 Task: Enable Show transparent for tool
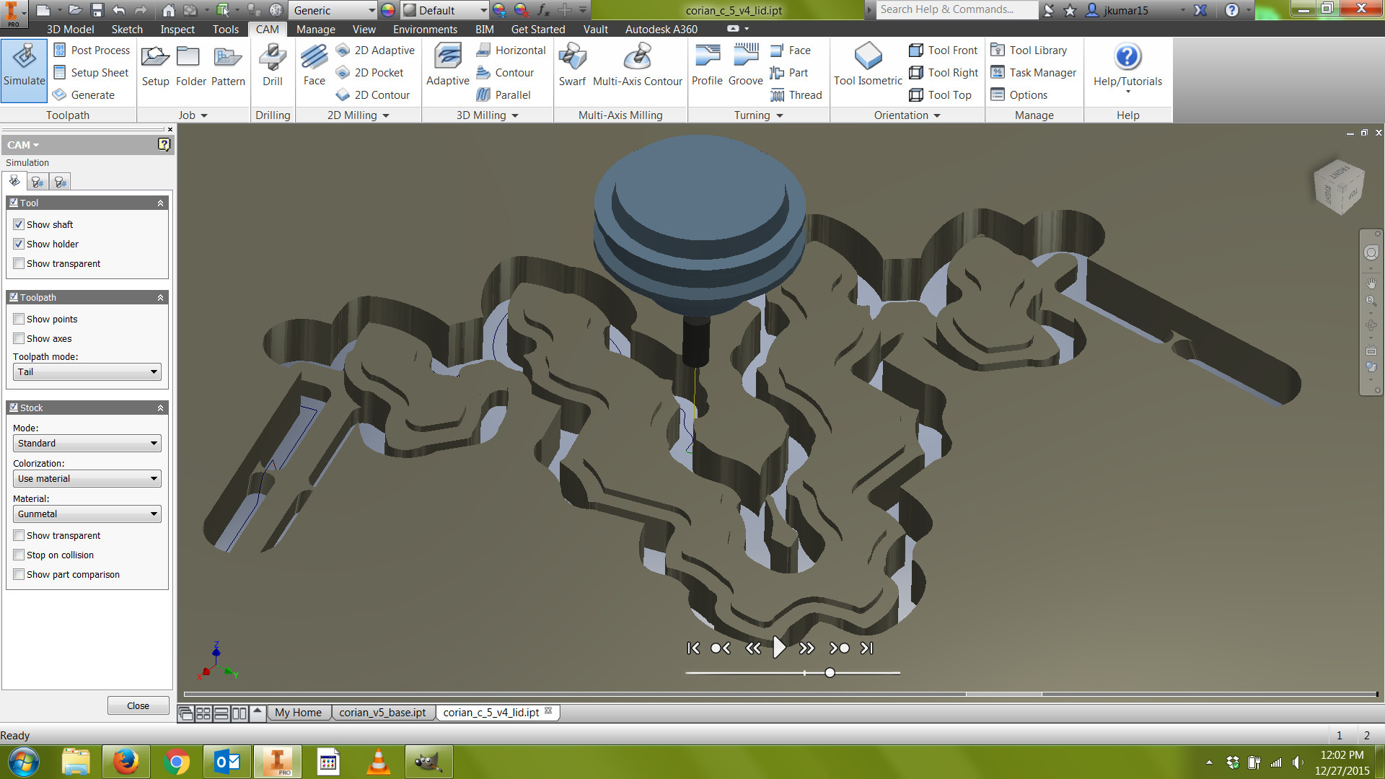click(x=19, y=263)
